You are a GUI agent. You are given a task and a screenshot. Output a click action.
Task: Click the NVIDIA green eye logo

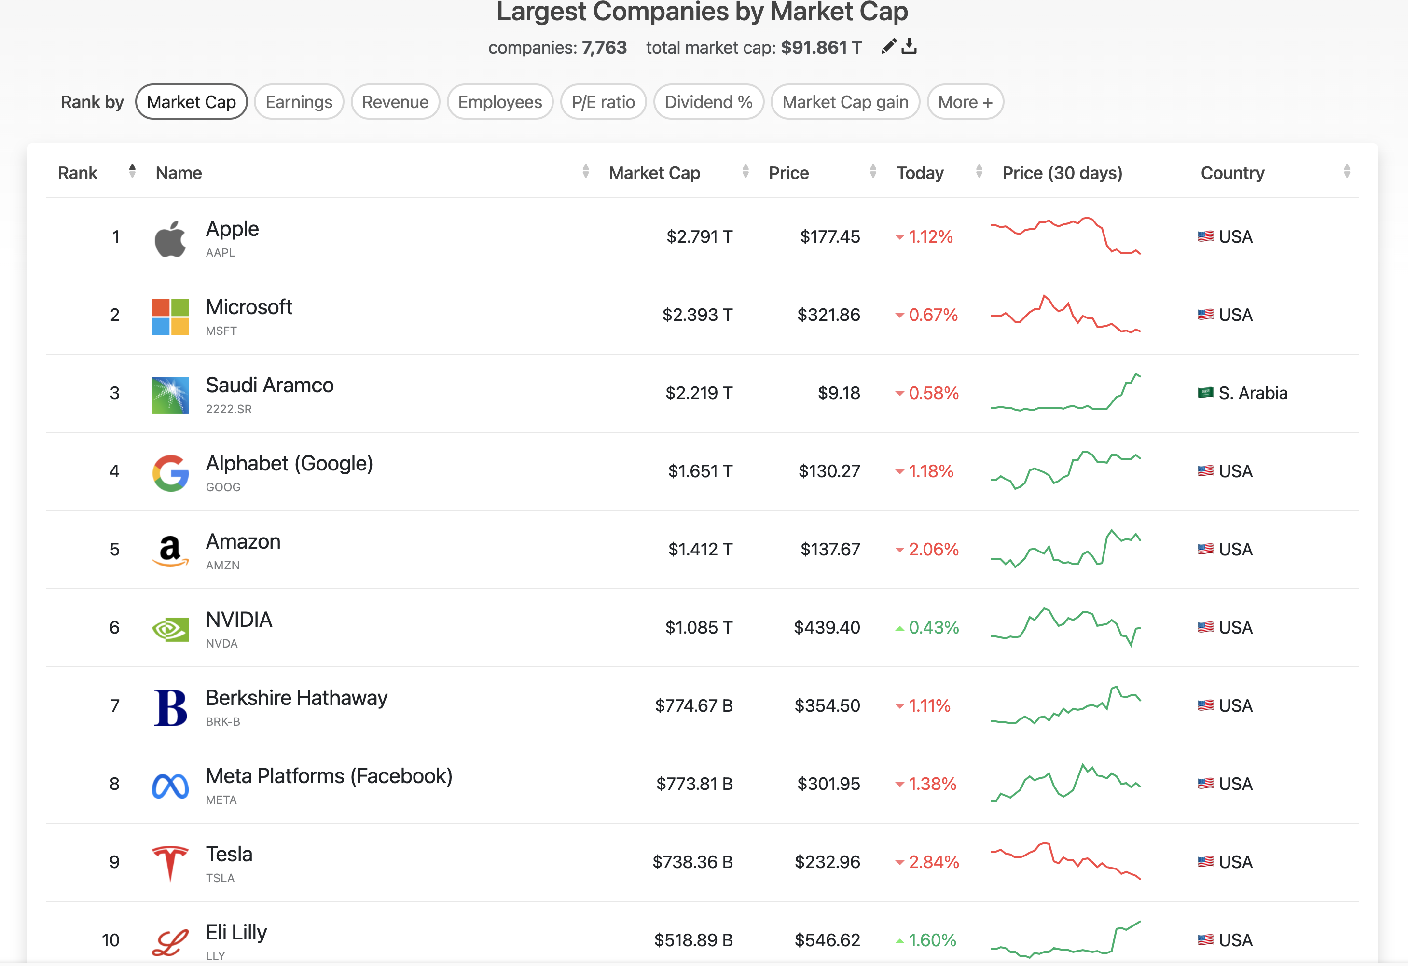point(170,629)
